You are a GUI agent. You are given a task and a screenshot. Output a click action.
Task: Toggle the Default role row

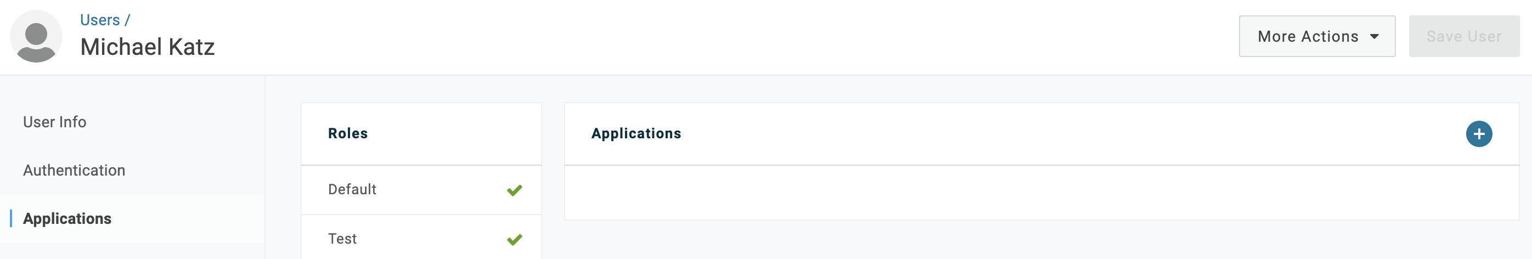[421, 190]
